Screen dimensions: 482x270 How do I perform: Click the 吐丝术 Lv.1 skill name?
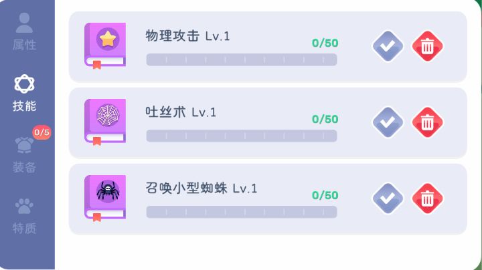coord(181,112)
